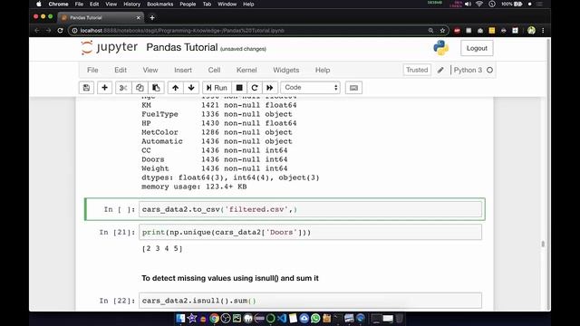Open Visual Studio Code from the Dock

tap(282, 318)
